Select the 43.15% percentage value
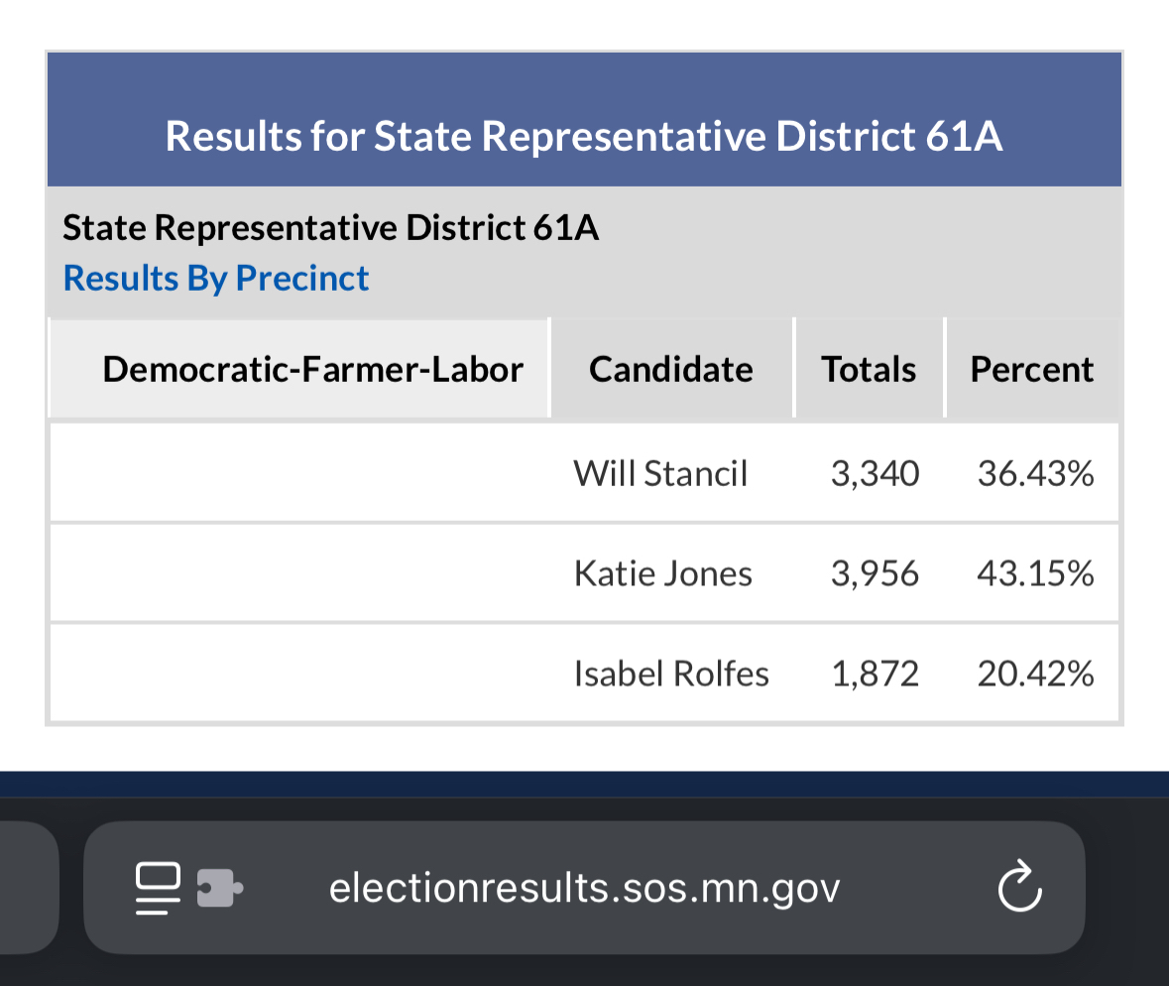The image size is (1169, 986). pos(1035,573)
